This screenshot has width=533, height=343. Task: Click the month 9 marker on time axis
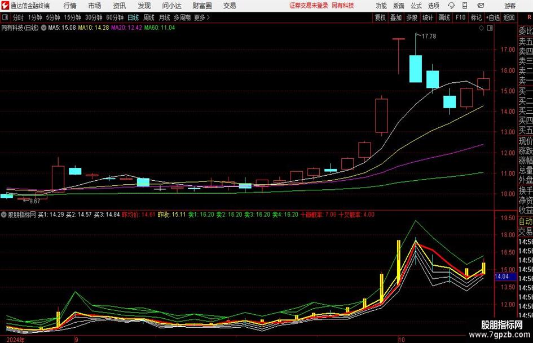[77, 340]
